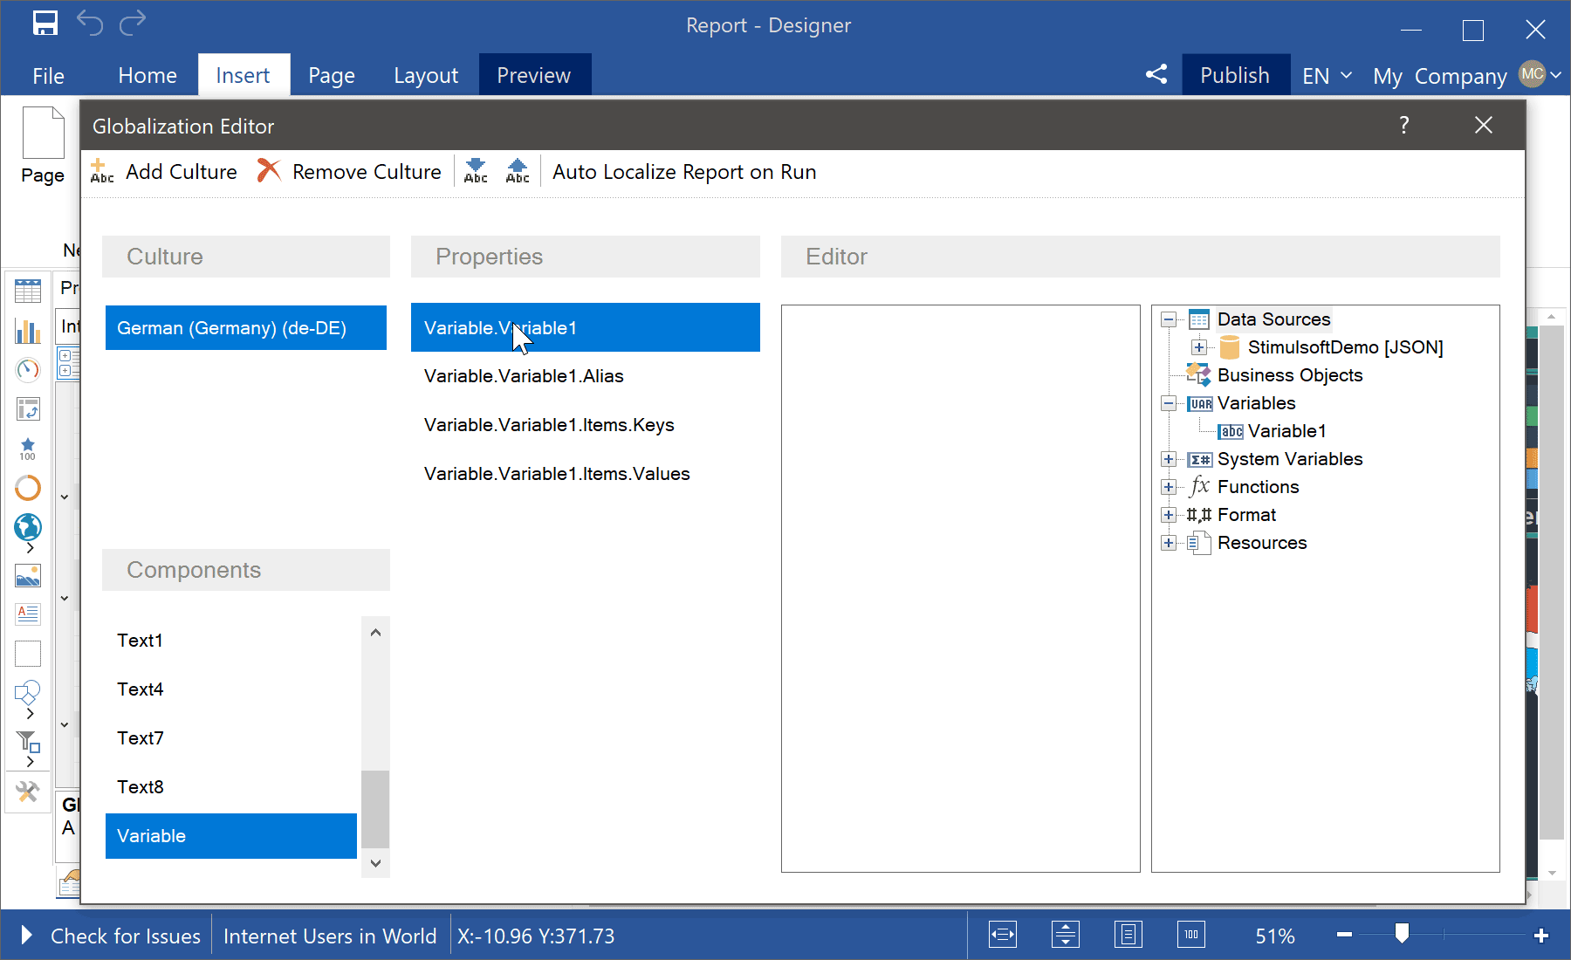Expand the System Variables node
Viewport: 1571px width, 960px height.
click(1169, 459)
